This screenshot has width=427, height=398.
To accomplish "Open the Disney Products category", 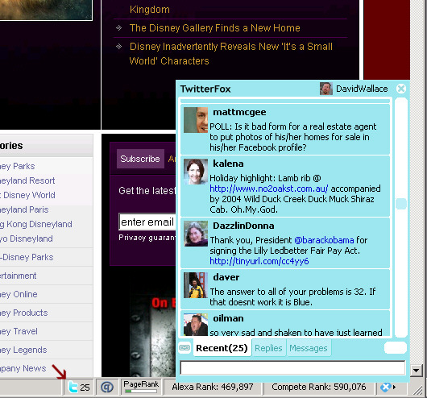I will pyautogui.click(x=23, y=313).
